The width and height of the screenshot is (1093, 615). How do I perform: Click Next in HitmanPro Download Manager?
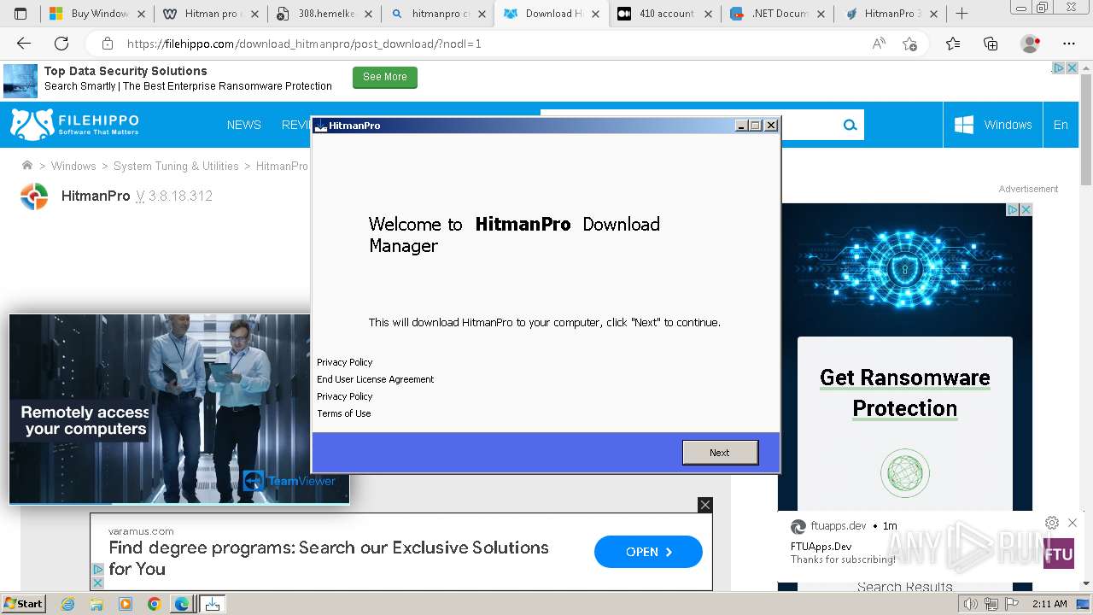[720, 453]
